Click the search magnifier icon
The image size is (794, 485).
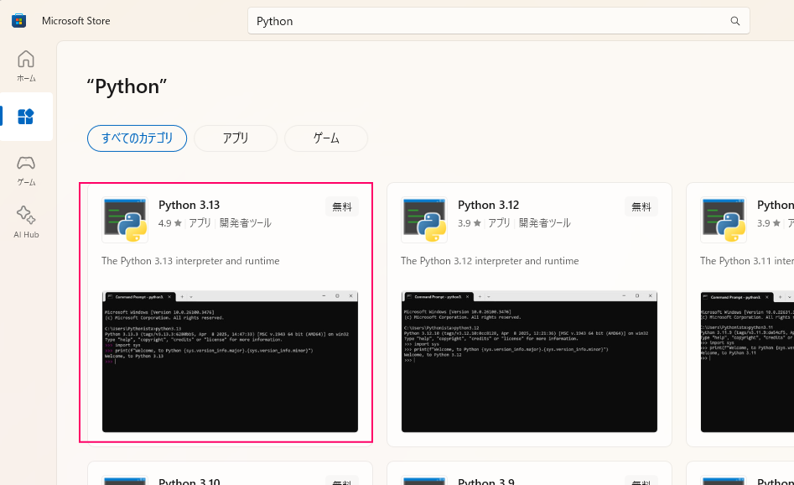[x=734, y=21]
